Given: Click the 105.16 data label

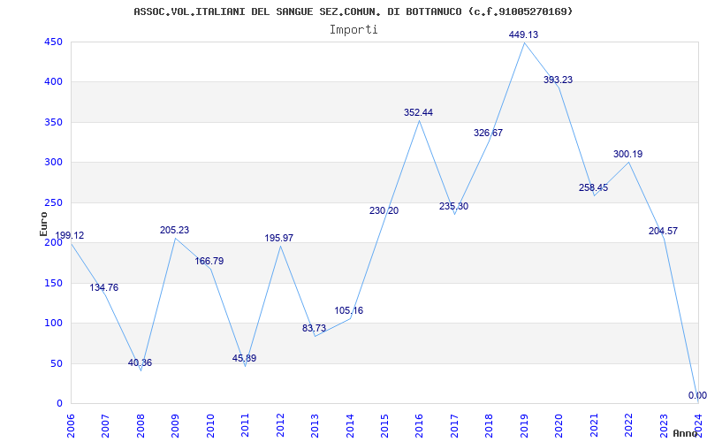Looking at the screenshot, I should 348,311.
